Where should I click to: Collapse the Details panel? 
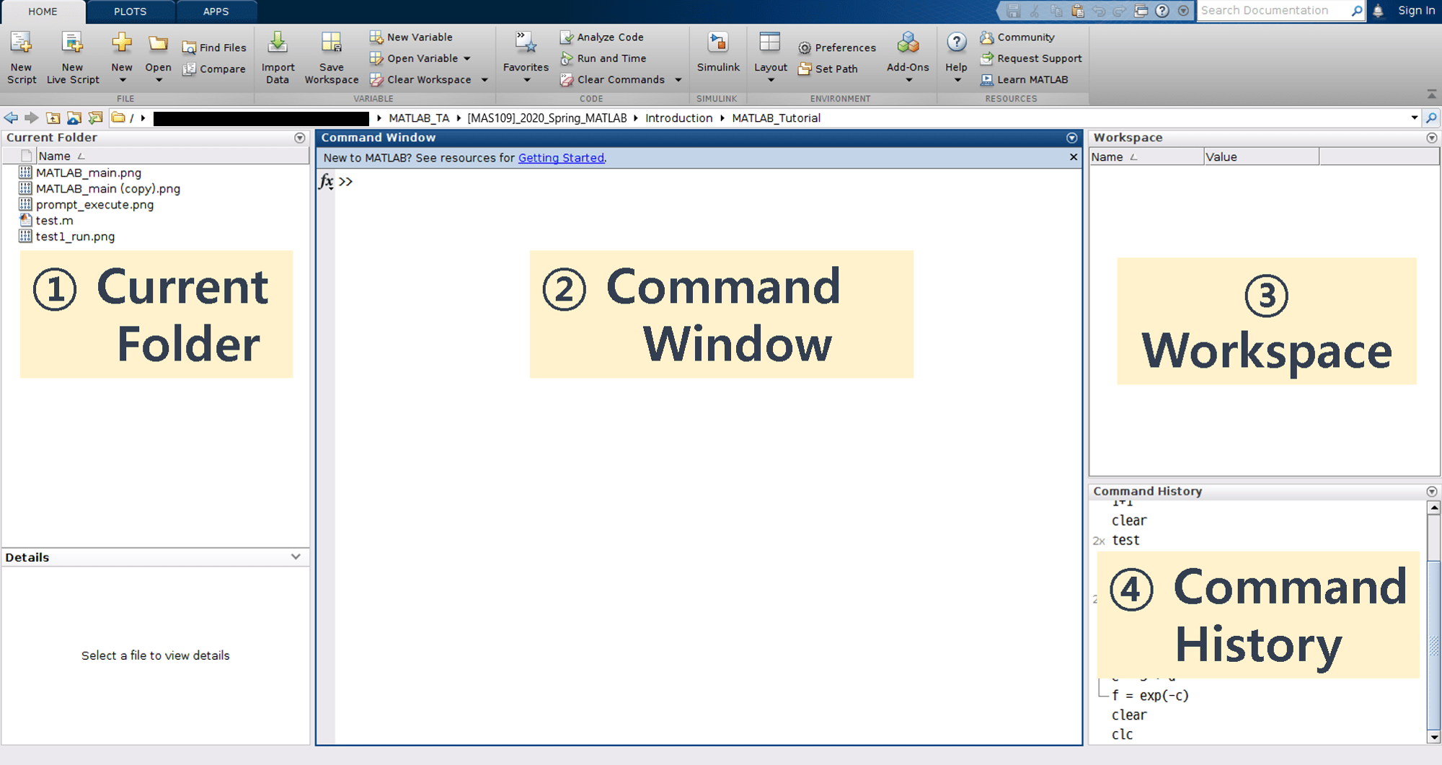(x=296, y=557)
